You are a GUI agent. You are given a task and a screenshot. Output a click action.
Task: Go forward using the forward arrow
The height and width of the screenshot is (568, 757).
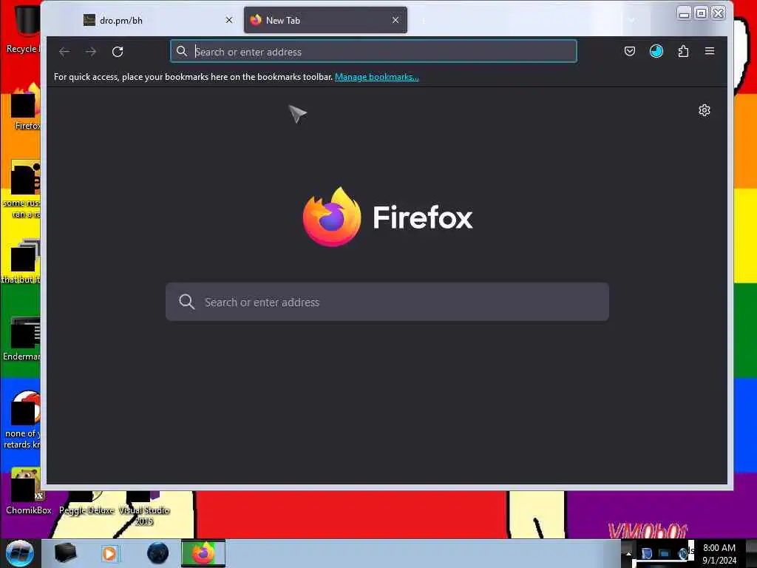tap(91, 52)
